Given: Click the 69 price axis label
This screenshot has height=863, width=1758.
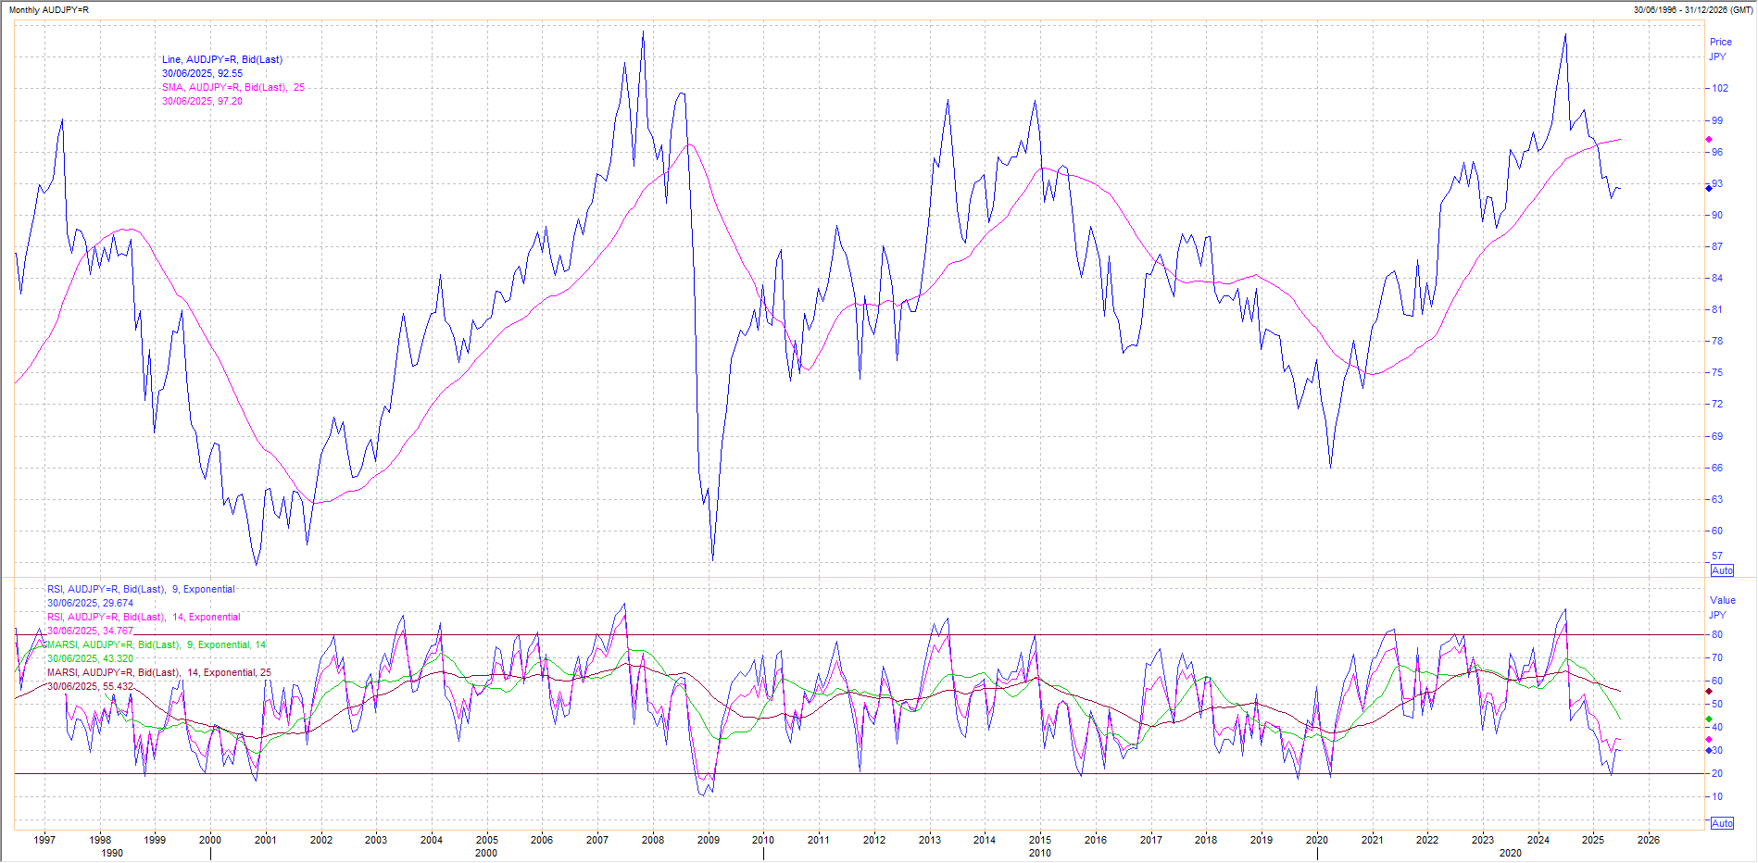Looking at the screenshot, I should (1717, 436).
